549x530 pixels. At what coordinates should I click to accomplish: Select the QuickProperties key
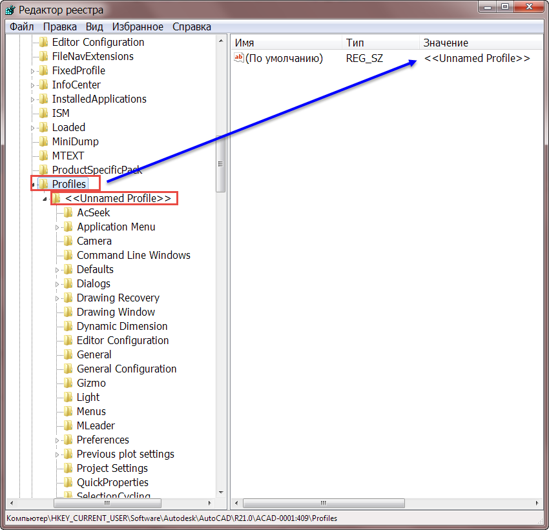pyautogui.click(x=112, y=482)
